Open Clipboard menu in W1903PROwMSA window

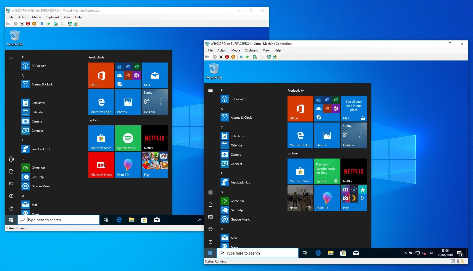pos(52,17)
